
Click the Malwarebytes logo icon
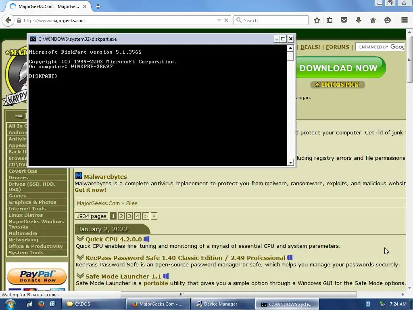pyautogui.click(x=79, y=176)
